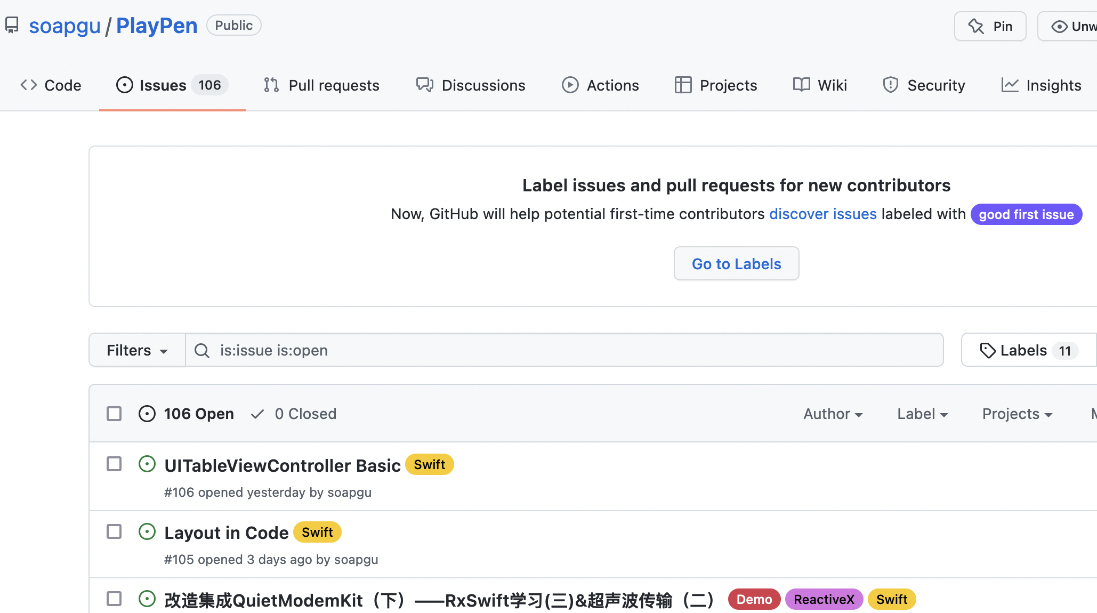Viewport: 1097px width, 613px height.
Task: Click open status icon of UITableViewController Basic
Action: [147, 464]
